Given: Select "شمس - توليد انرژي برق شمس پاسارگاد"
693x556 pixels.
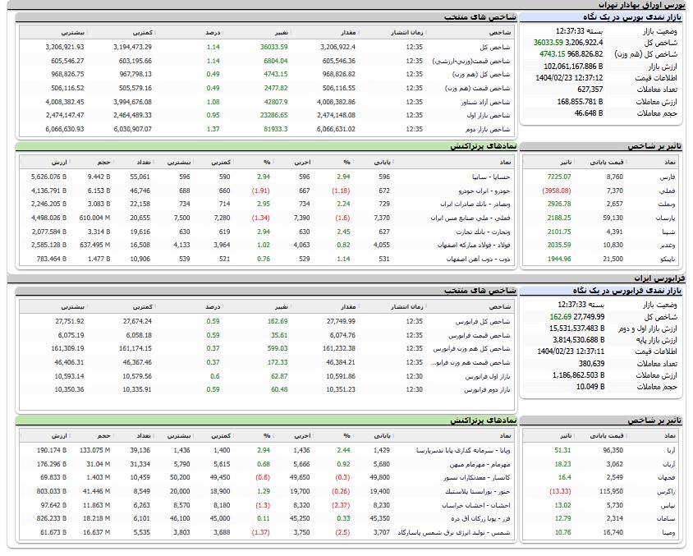Looking at the screenshot, I should click(x=454, y=532).
